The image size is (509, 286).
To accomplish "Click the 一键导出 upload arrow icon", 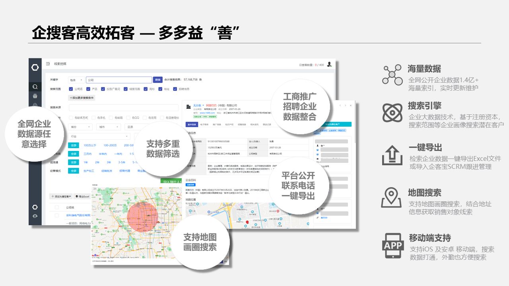I will pos(392,155).
